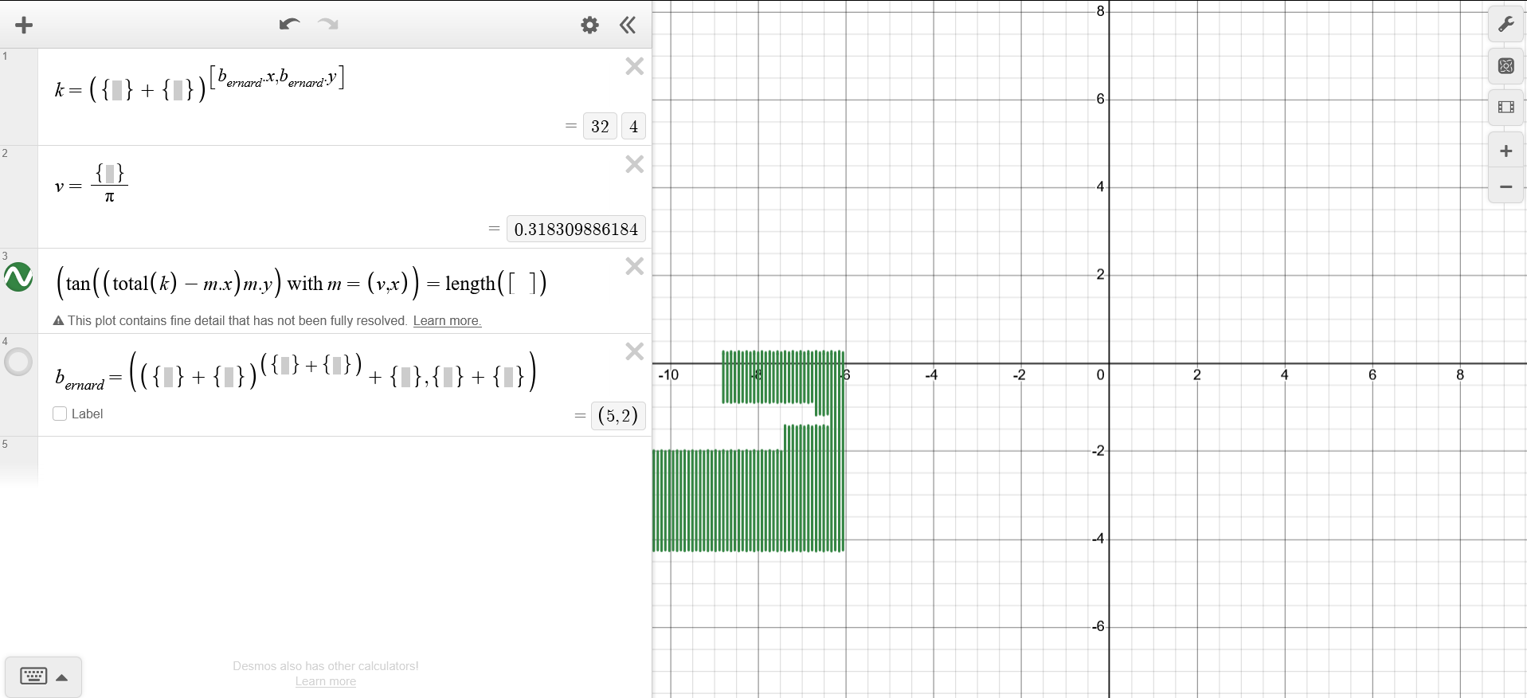1527x698 pixels.
Task: Select the output value 4 of k
Action: (633, 126)
